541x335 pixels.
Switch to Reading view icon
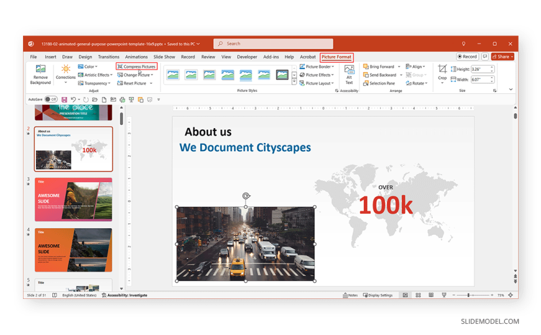(431, 295)
